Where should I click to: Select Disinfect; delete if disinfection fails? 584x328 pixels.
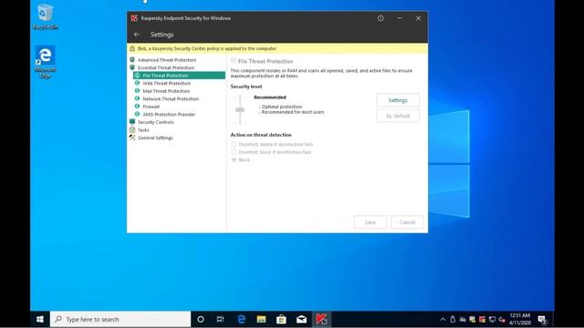pyautogui.click(x=234, y=144)
